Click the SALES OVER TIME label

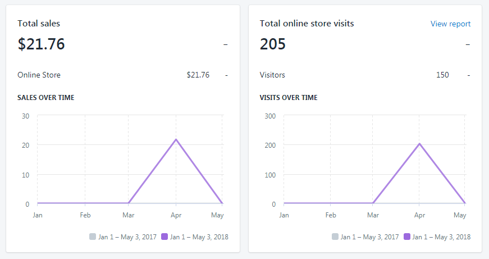point(46,98)
